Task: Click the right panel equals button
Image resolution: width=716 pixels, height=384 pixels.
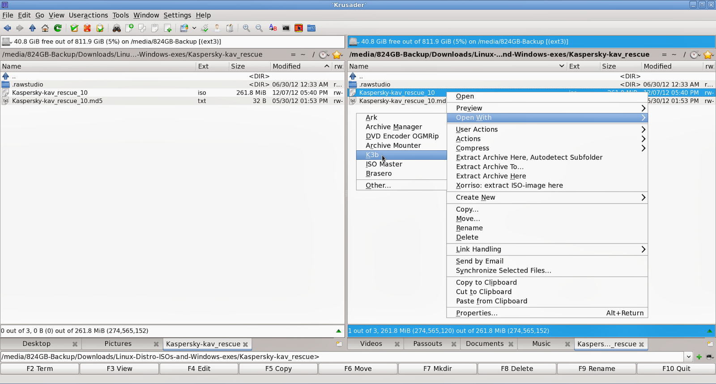Action: 664,55
